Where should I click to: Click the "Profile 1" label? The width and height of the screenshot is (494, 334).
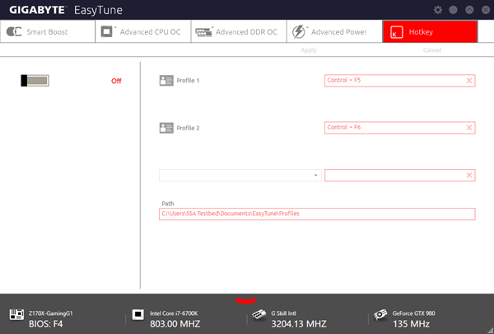coord(188,81)
